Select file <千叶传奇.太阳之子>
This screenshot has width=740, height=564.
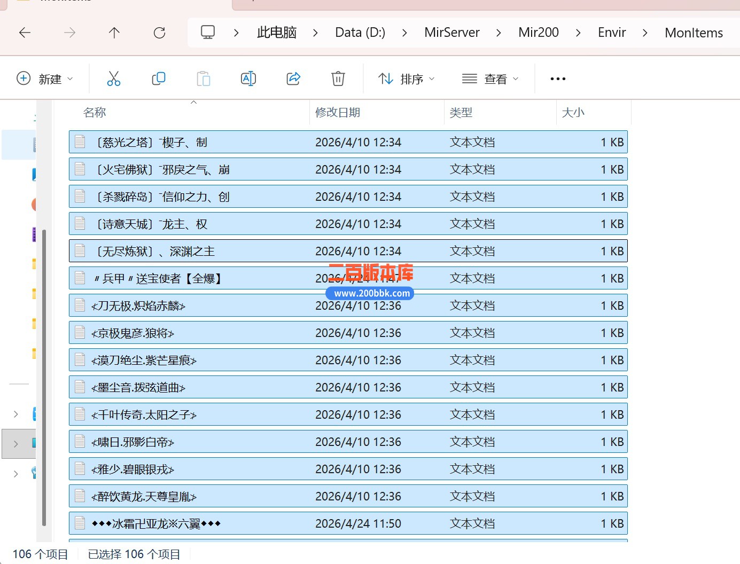pos(348,414)
